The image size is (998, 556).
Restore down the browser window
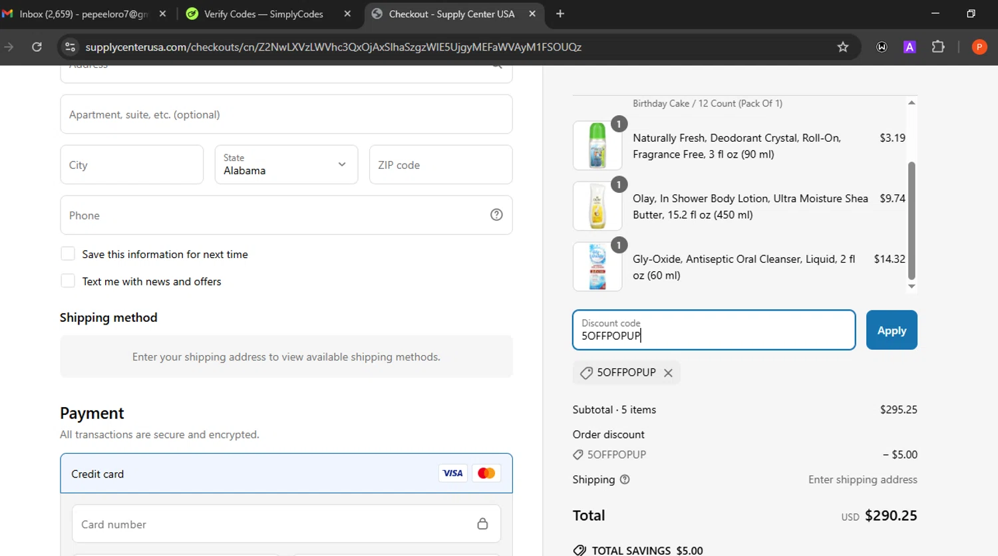pyautogui.click(x=971, y=13)
